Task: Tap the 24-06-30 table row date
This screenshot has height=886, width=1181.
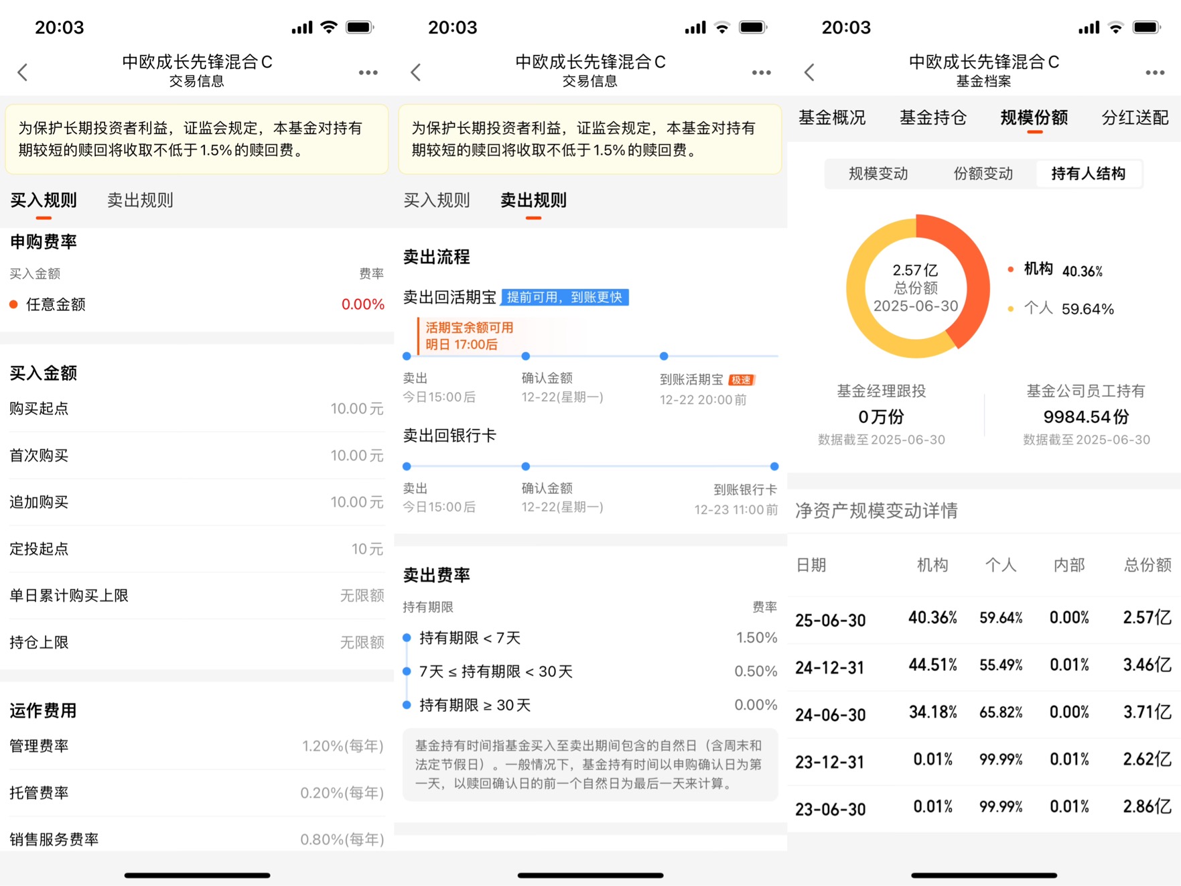Action: click(x=831, y=714)
